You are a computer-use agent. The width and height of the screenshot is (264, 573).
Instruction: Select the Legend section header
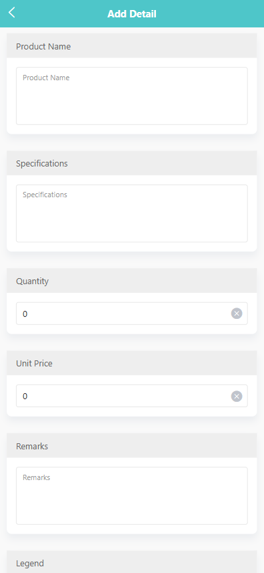(132, 562)
